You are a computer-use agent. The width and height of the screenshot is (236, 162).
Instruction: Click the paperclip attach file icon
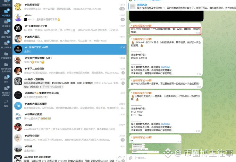click(x=130, y=158)
